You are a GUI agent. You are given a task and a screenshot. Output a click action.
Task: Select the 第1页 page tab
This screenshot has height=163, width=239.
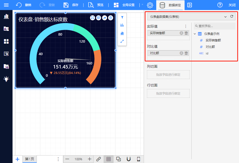(x=30, y=159)
